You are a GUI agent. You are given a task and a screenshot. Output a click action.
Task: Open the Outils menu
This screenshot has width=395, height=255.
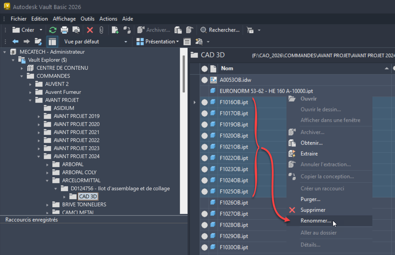point(87,19)
